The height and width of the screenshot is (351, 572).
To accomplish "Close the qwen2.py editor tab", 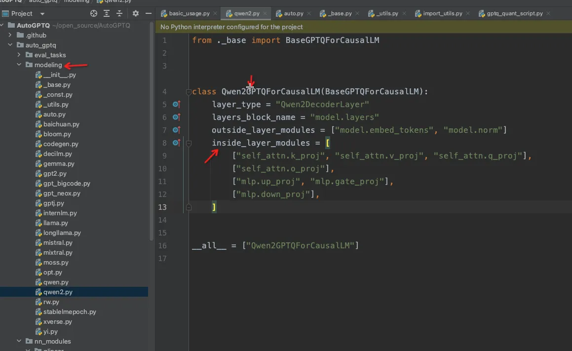I will click(265, 14).
